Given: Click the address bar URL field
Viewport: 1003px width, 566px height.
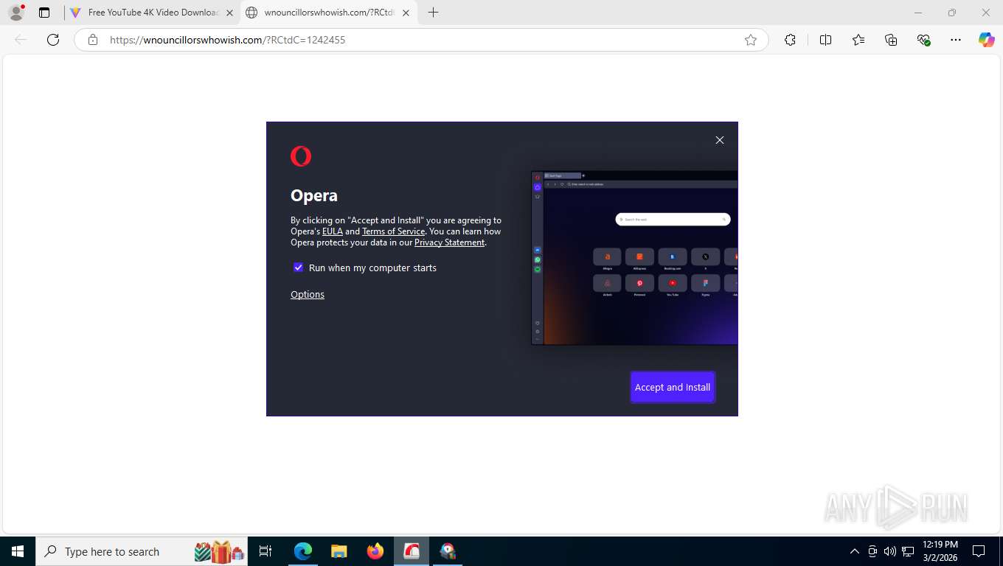Looking at the screenshot, I should (x=420, y=40).
